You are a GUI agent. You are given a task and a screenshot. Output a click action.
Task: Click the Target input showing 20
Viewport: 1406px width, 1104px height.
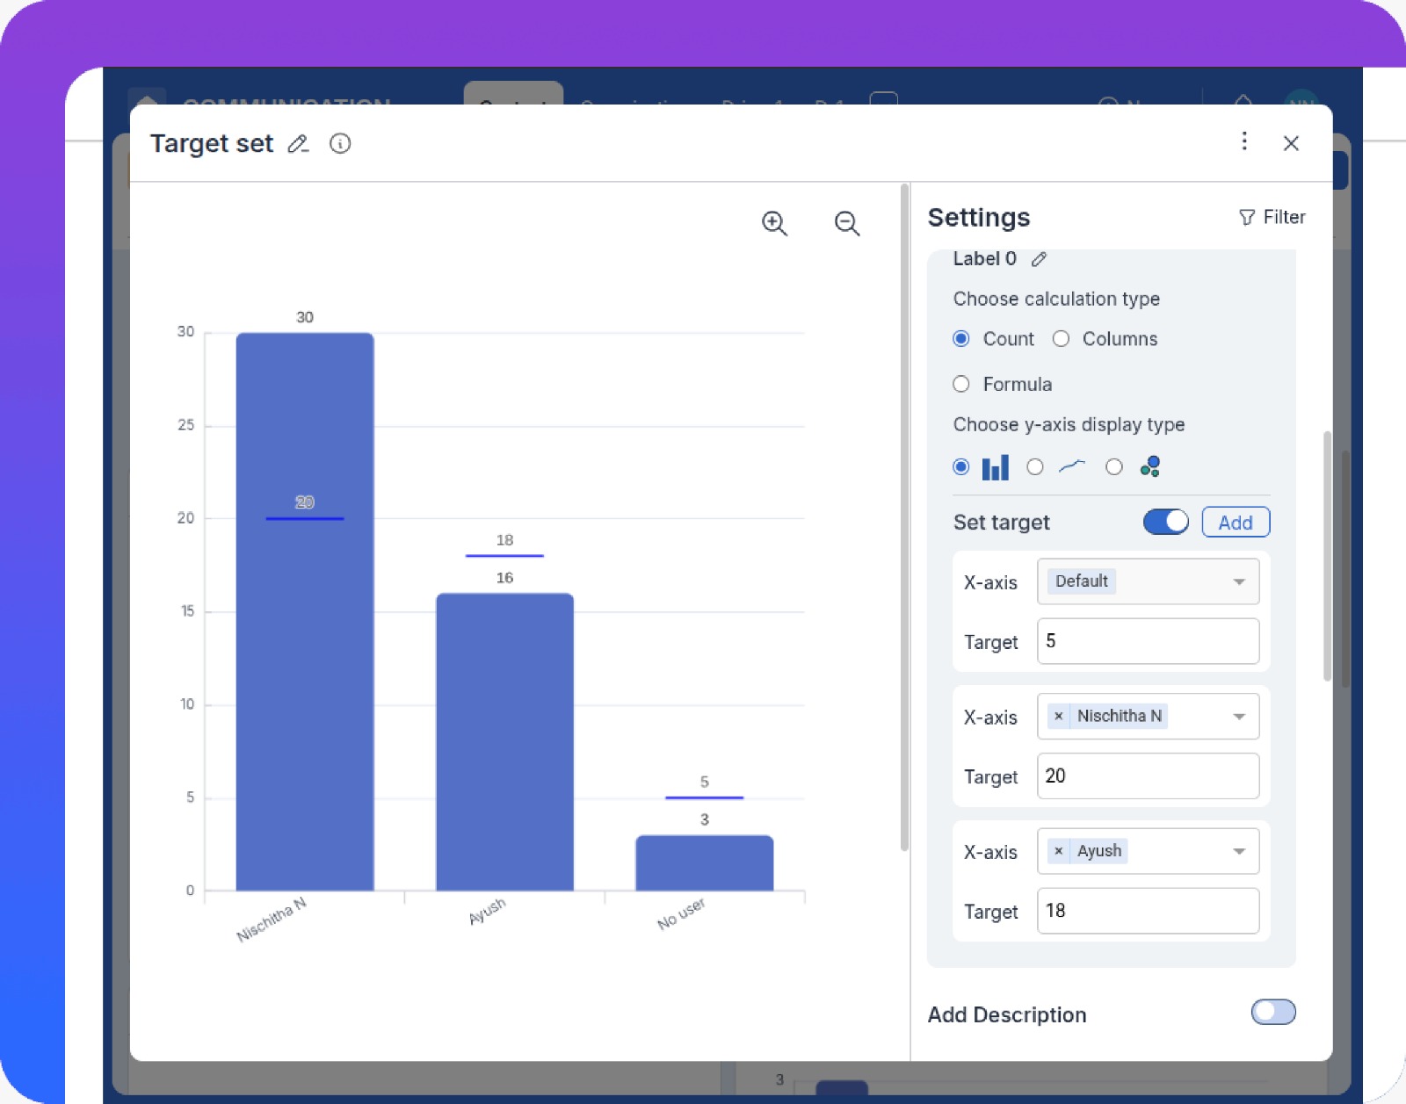pyautogui.click(x=1148, y=776)
